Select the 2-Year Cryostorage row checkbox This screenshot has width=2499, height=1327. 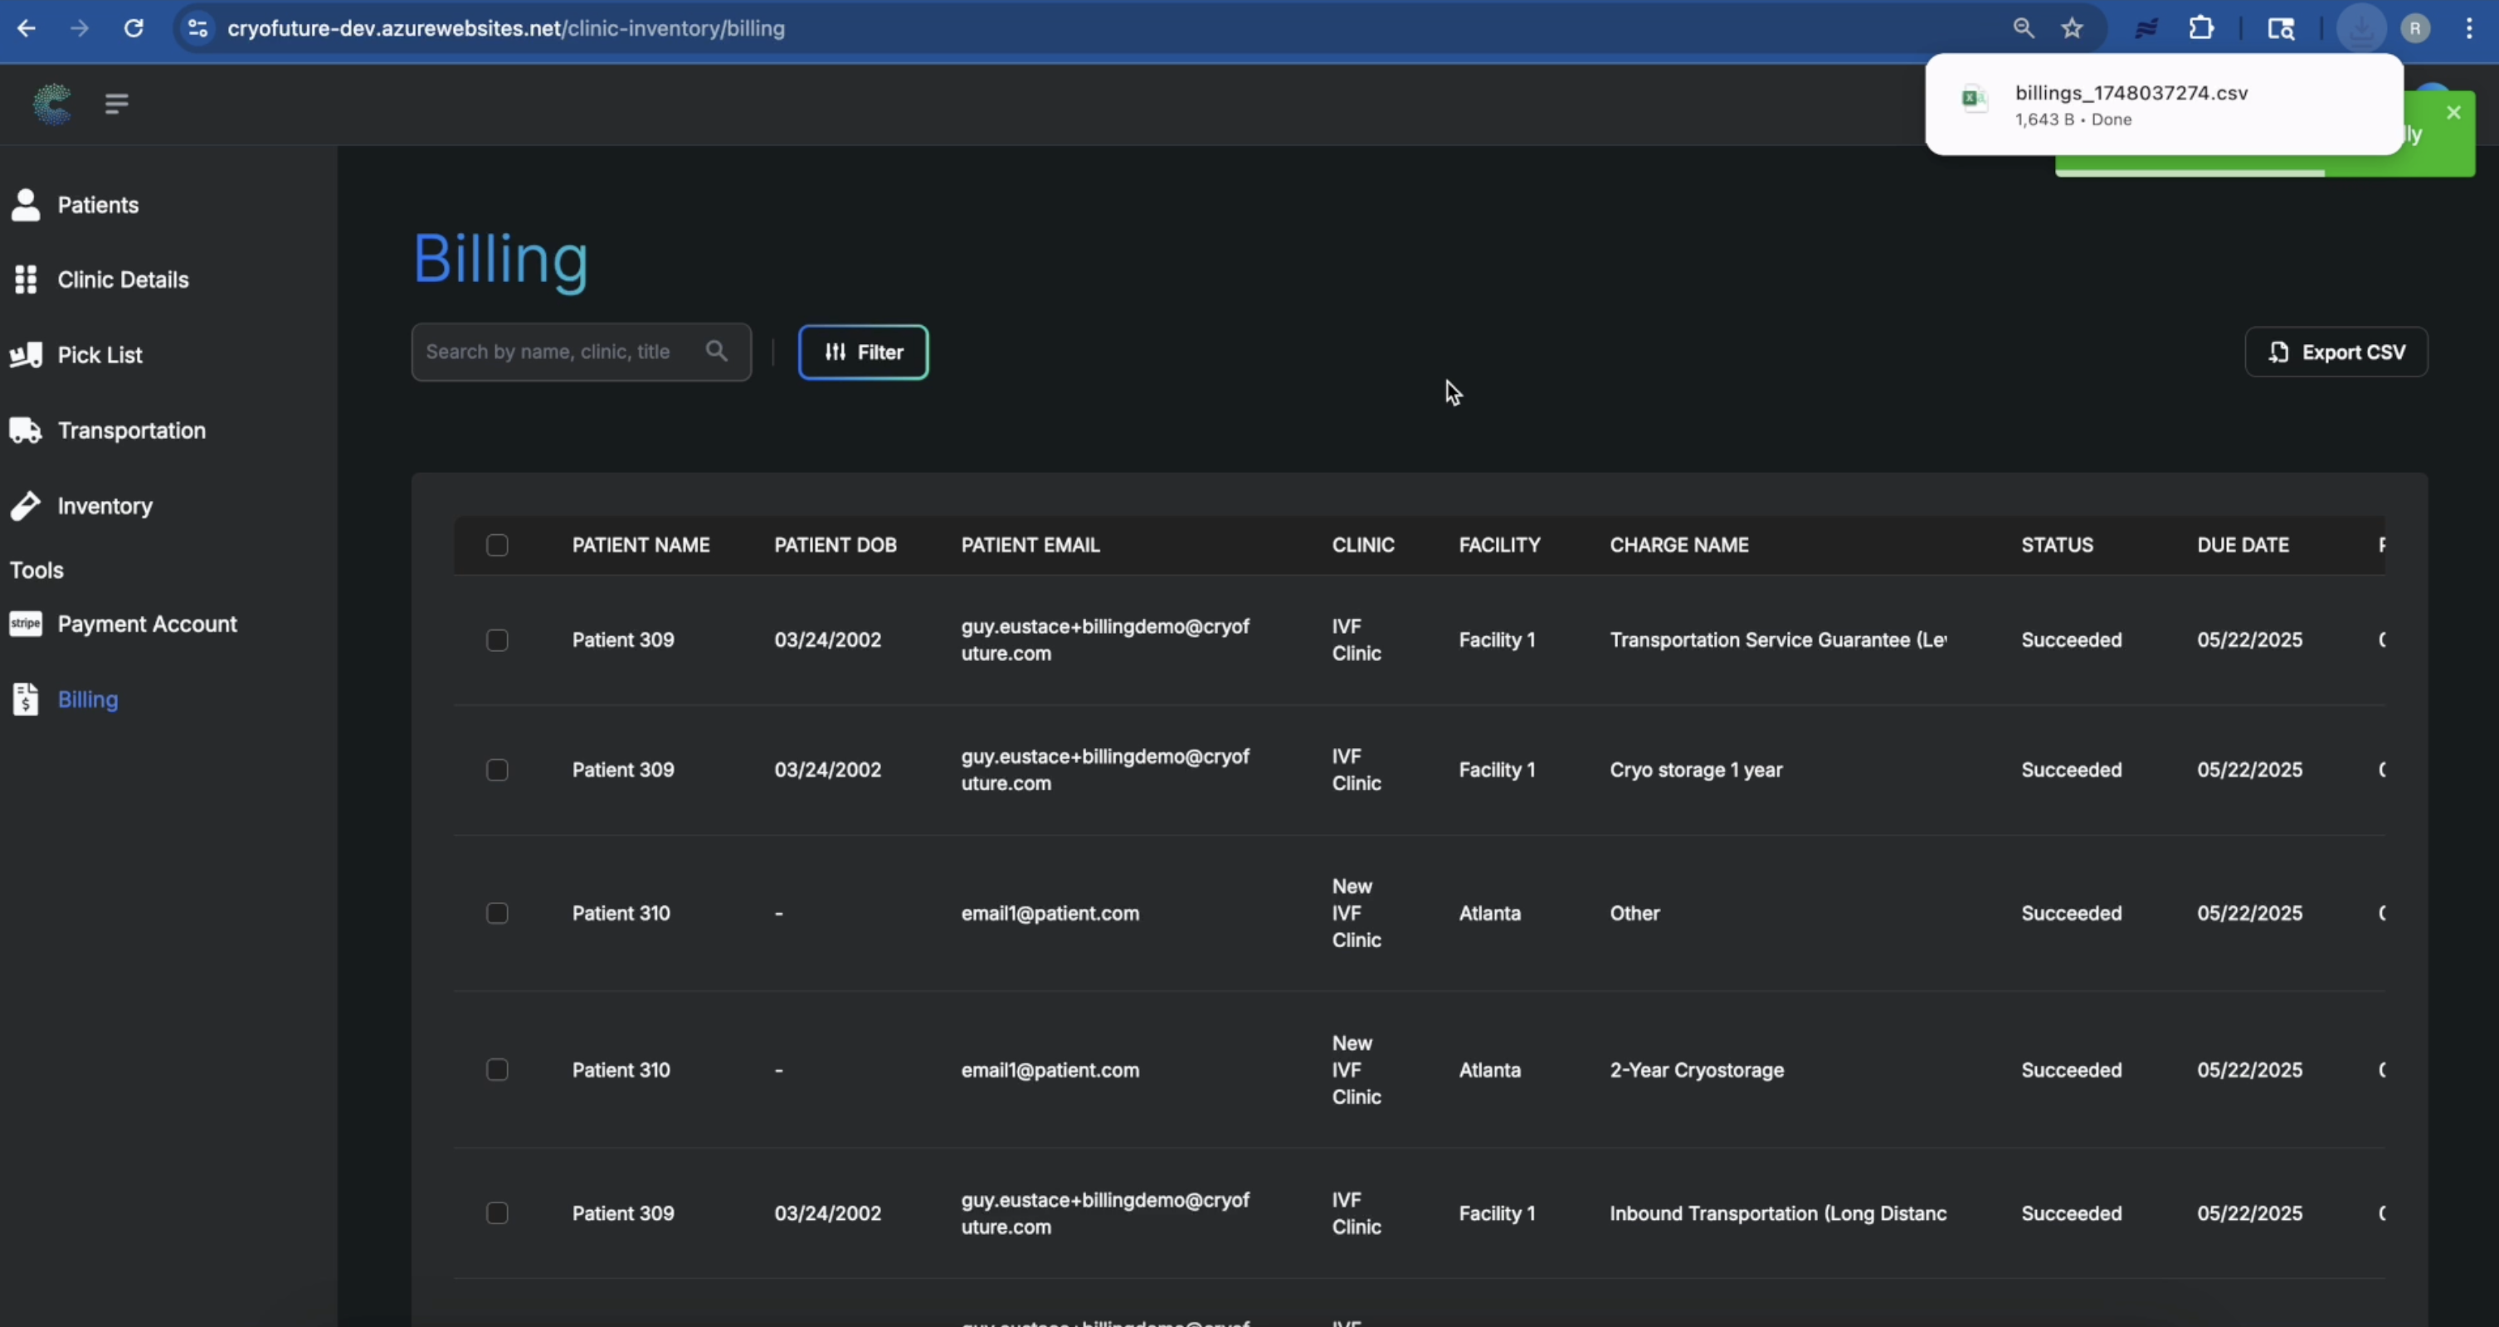click(497, 1070)
